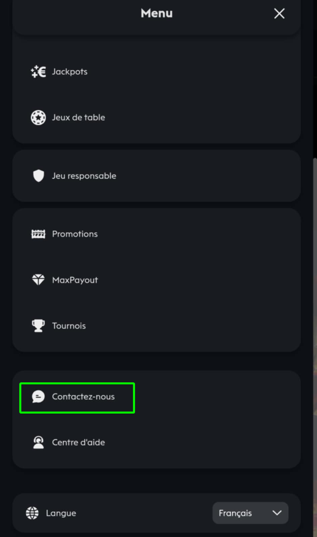The height and width of the screenshot is (537, 317).
Task: Open the Centre d'aide link
Action: (78, 442)
